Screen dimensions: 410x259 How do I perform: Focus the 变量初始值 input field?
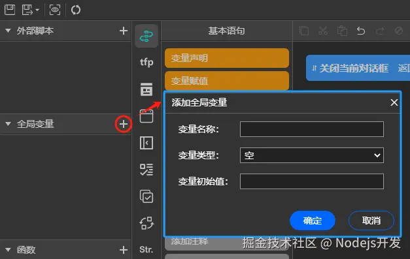(x=312, y=181)
